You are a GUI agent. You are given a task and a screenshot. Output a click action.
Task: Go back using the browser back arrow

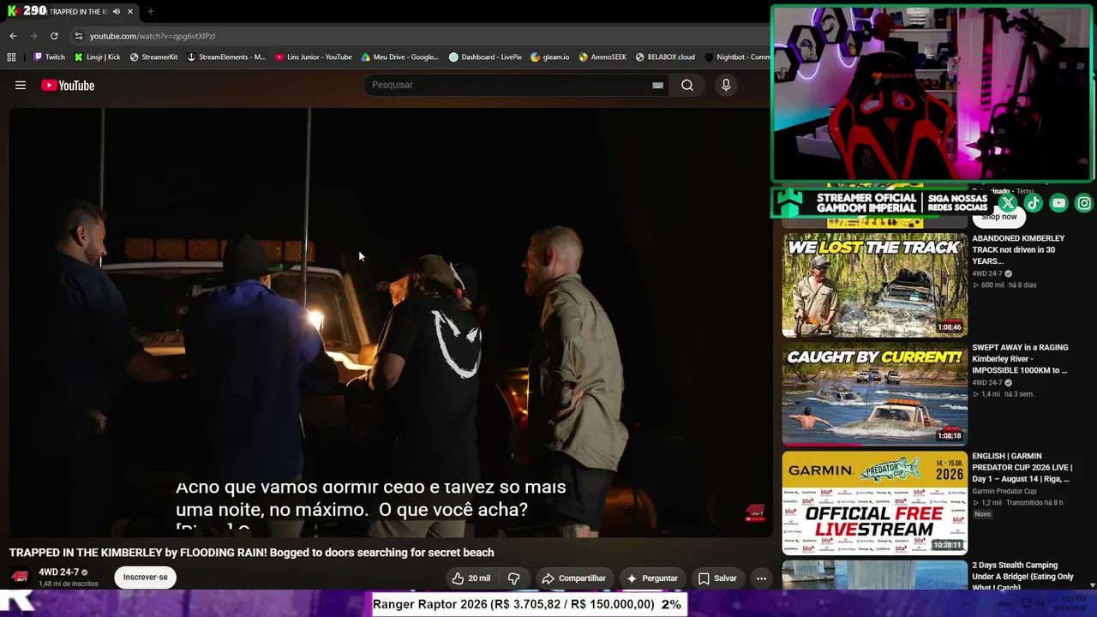[x=13, y=36]
